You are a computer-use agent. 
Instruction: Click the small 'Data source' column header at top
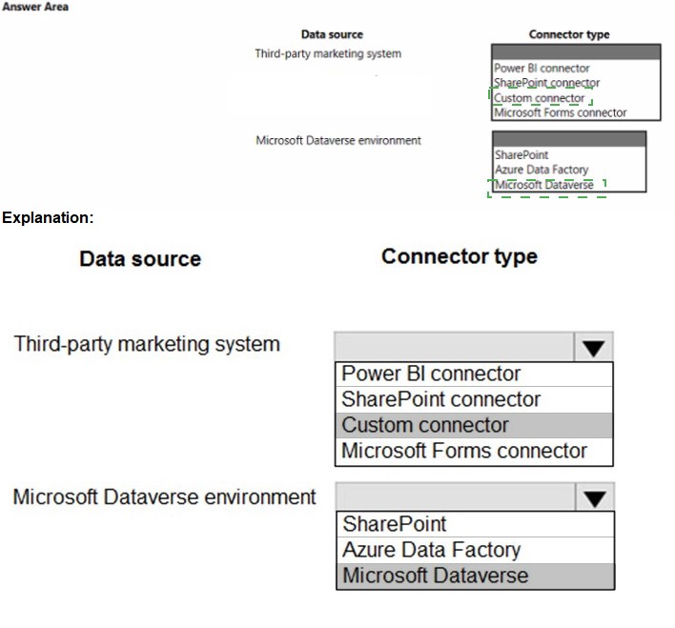point(332,34)
